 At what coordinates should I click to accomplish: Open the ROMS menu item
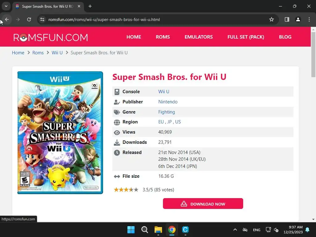(163, 37)
